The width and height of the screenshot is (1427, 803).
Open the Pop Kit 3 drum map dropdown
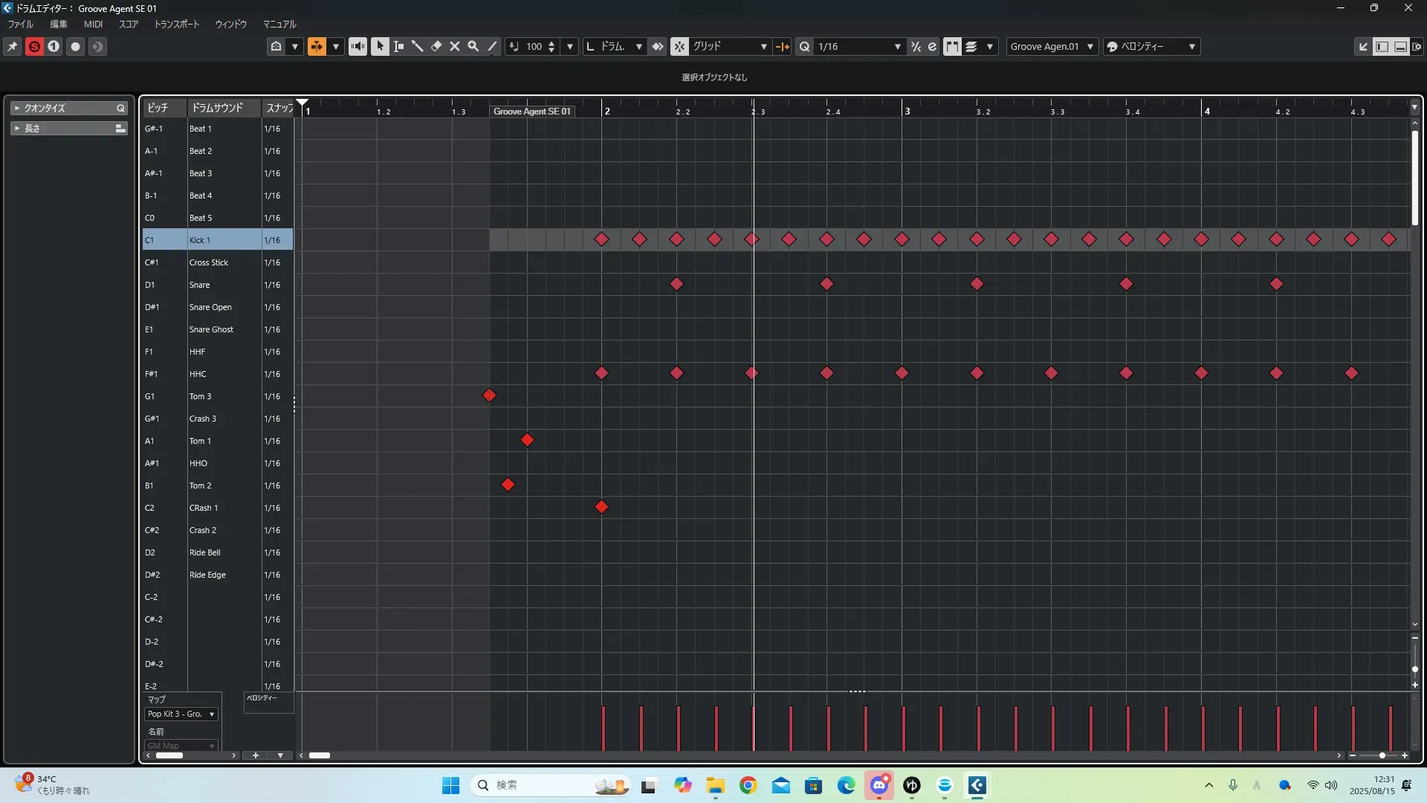181,714
